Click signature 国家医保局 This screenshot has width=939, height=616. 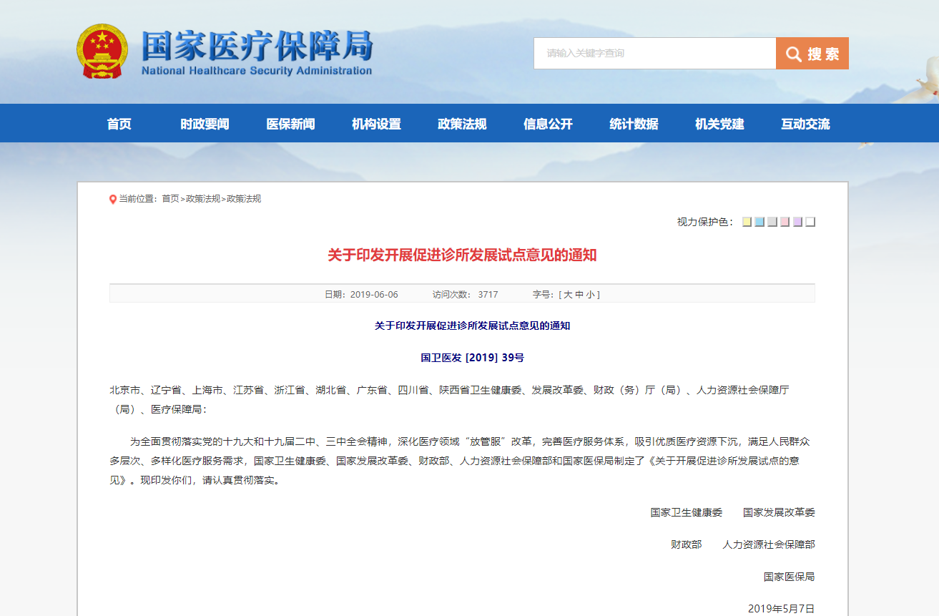click(790, 577)
